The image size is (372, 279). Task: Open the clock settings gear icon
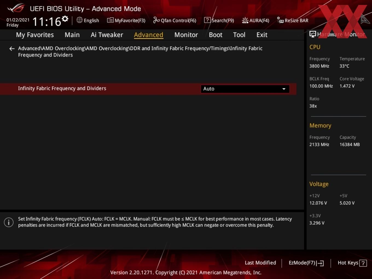(x=65, y=19)
